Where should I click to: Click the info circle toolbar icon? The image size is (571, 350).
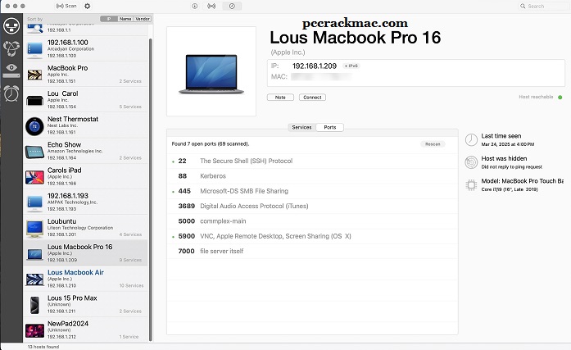tap(195, 7)
